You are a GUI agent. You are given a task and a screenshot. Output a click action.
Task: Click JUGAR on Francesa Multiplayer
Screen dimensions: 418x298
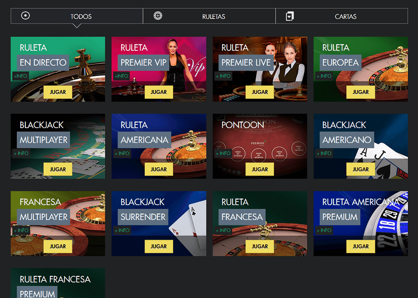[x=58, y=246]
